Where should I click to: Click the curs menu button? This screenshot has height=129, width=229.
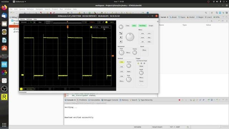click(x=149, y=33)
